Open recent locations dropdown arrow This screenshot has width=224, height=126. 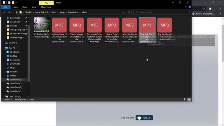(x=13, y=13)
